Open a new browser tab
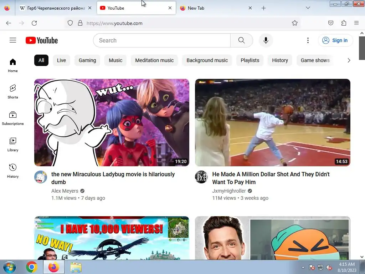Screen dimensions: 365x274 (x=263, y=8)
